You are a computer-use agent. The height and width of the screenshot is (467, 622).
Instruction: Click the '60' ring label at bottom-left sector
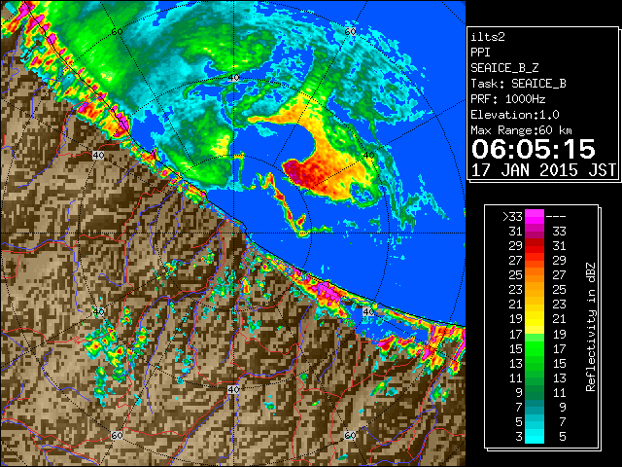pos(117,436)
